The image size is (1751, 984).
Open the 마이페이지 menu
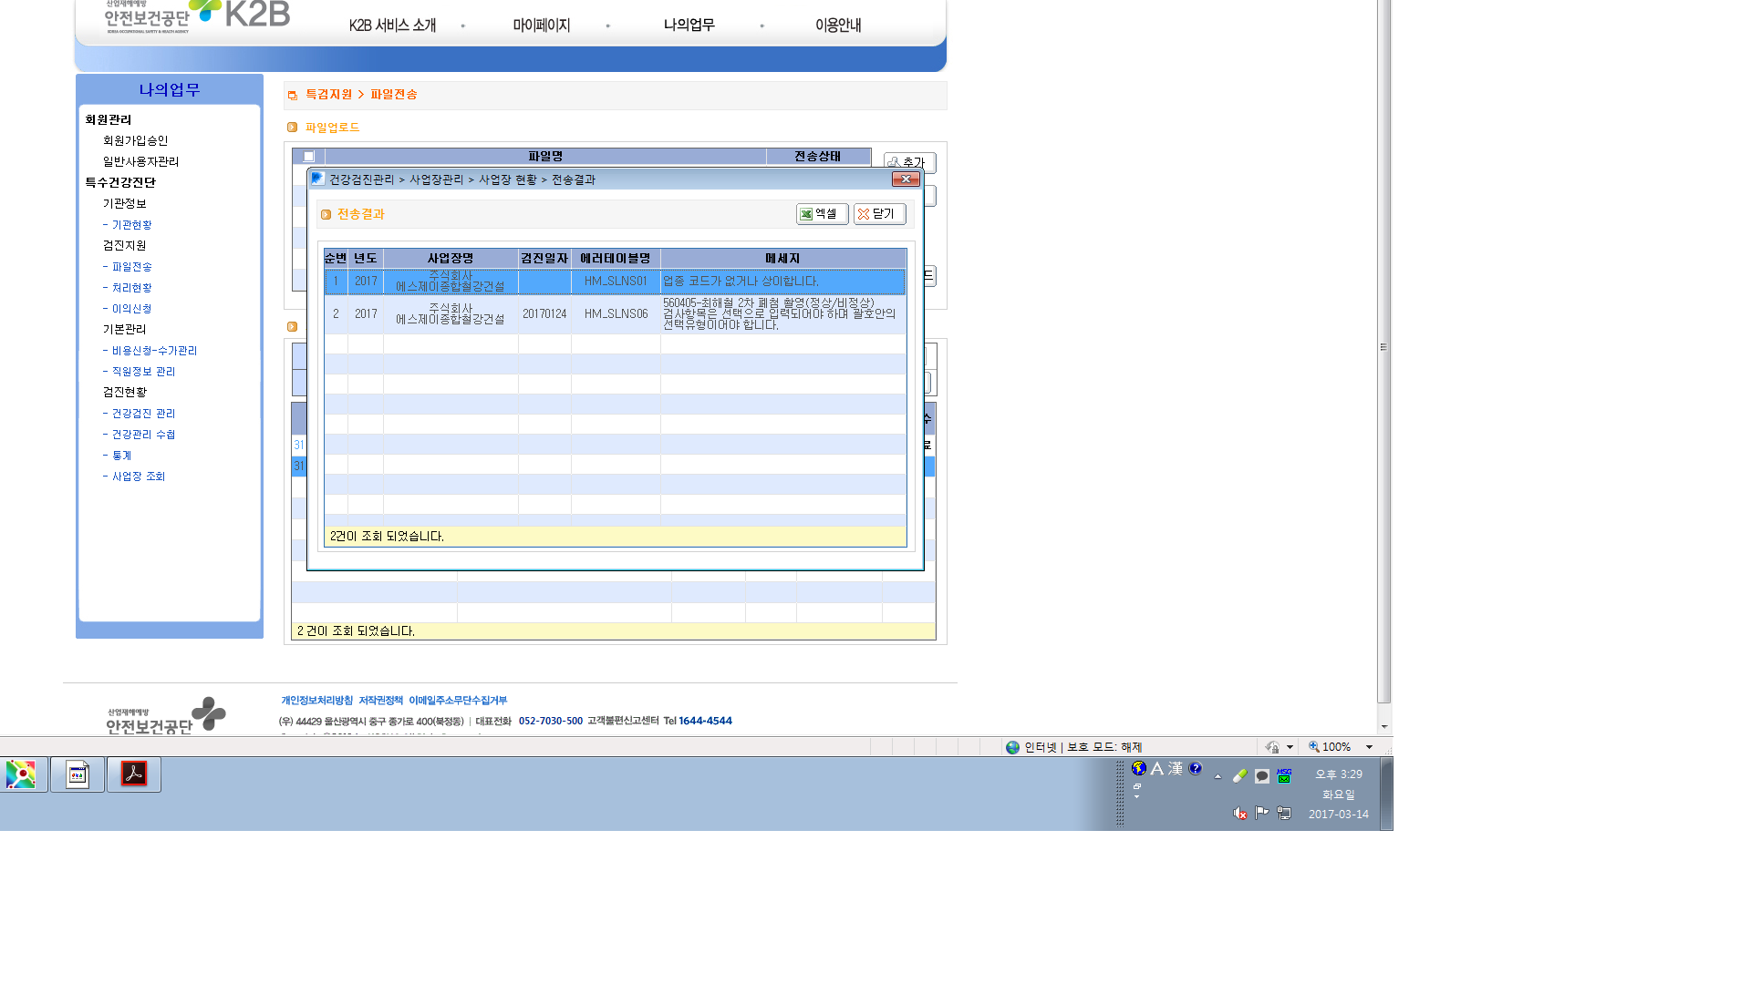pyautogui.click(x=541, y=26)
